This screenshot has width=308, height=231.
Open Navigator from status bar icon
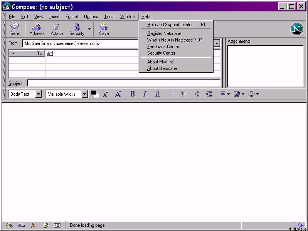9,225
